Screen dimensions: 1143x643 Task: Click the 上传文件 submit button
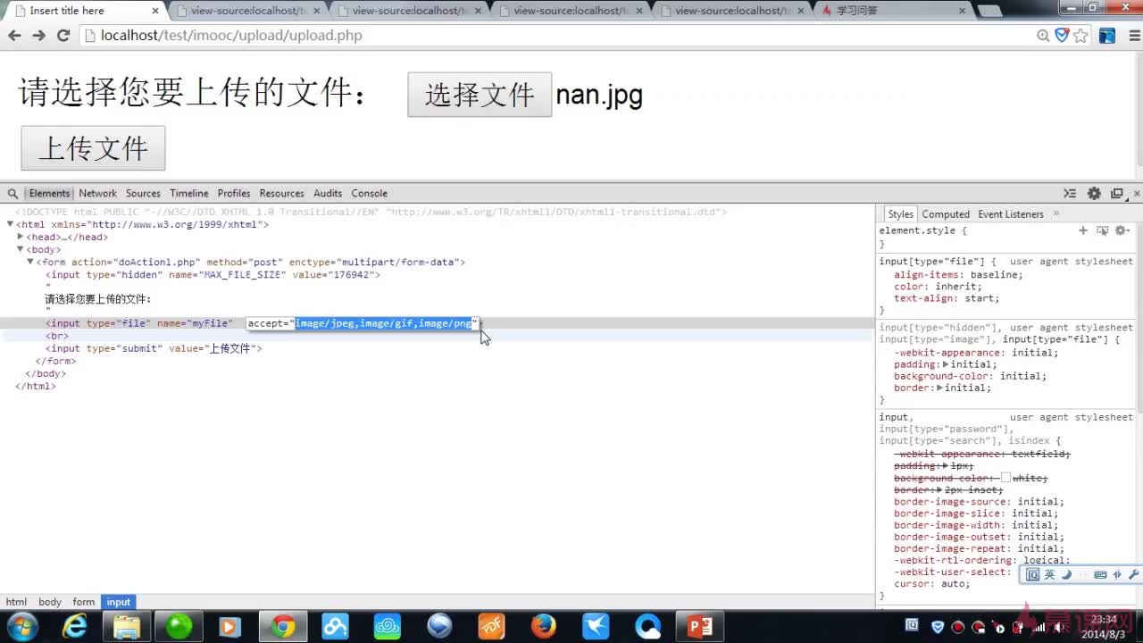click(93, 148)
